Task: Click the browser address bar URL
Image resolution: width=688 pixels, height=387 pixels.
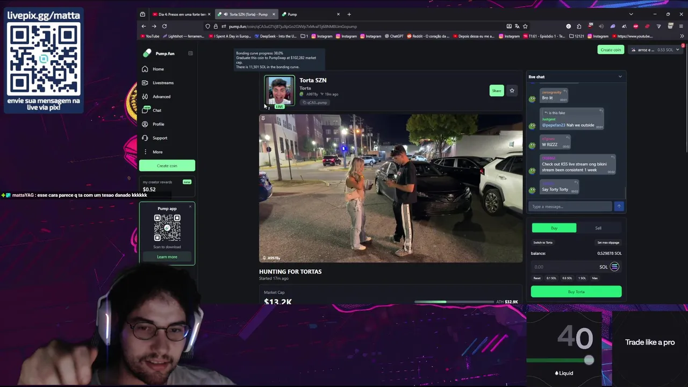Action: click(292, 26)
